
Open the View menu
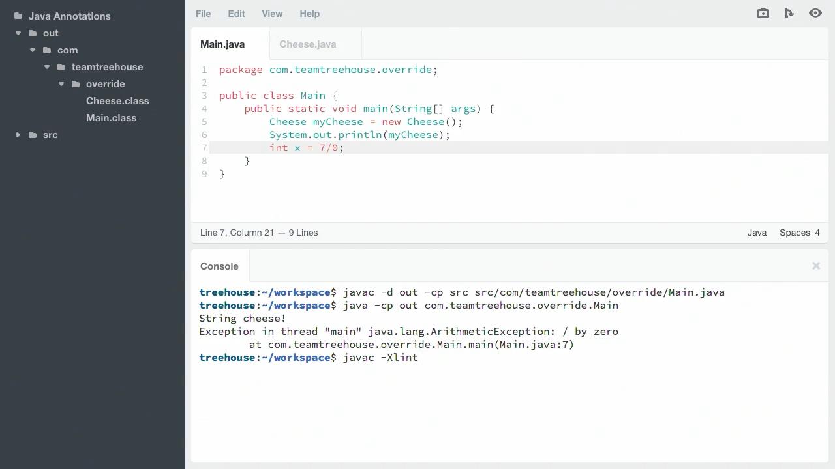coord(272,14)
